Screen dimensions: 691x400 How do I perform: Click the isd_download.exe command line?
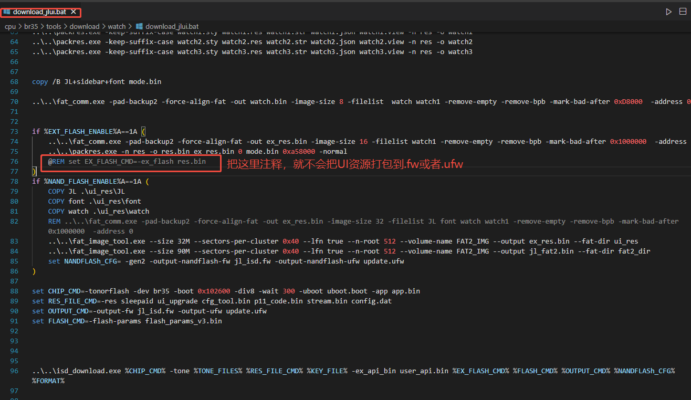(x=353, y=371)
